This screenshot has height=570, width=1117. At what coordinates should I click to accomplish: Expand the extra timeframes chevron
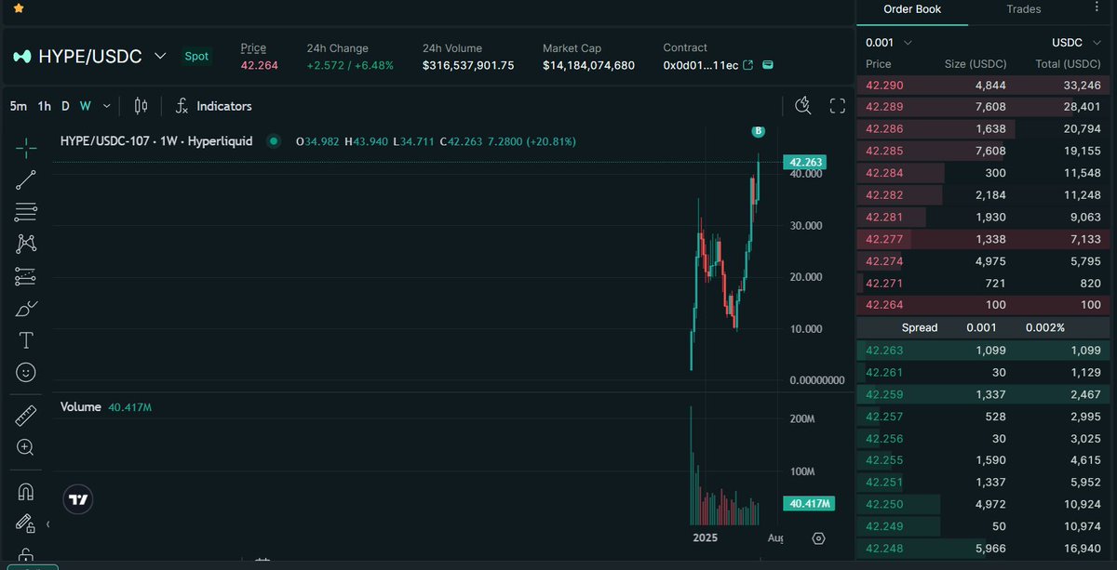105,106
